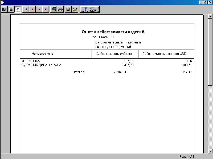Jump to the first page of report
The image size is (213, 159).
point(26,10)
